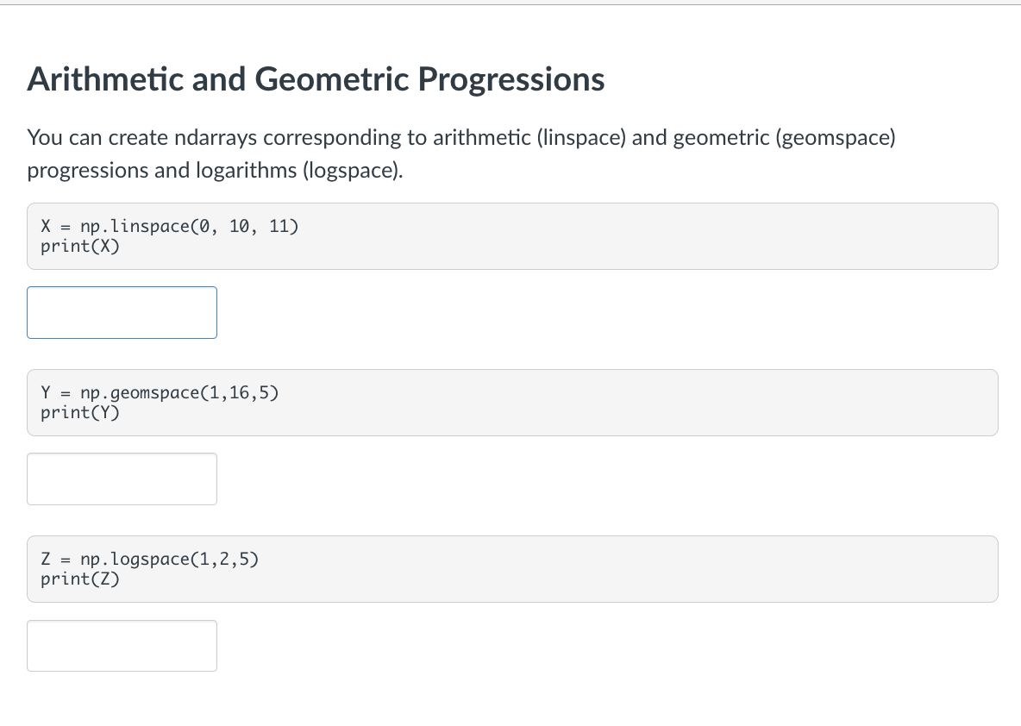
Task: Click the answer field below print(X)
Action: pyautogui.click(x=122, y=312)
